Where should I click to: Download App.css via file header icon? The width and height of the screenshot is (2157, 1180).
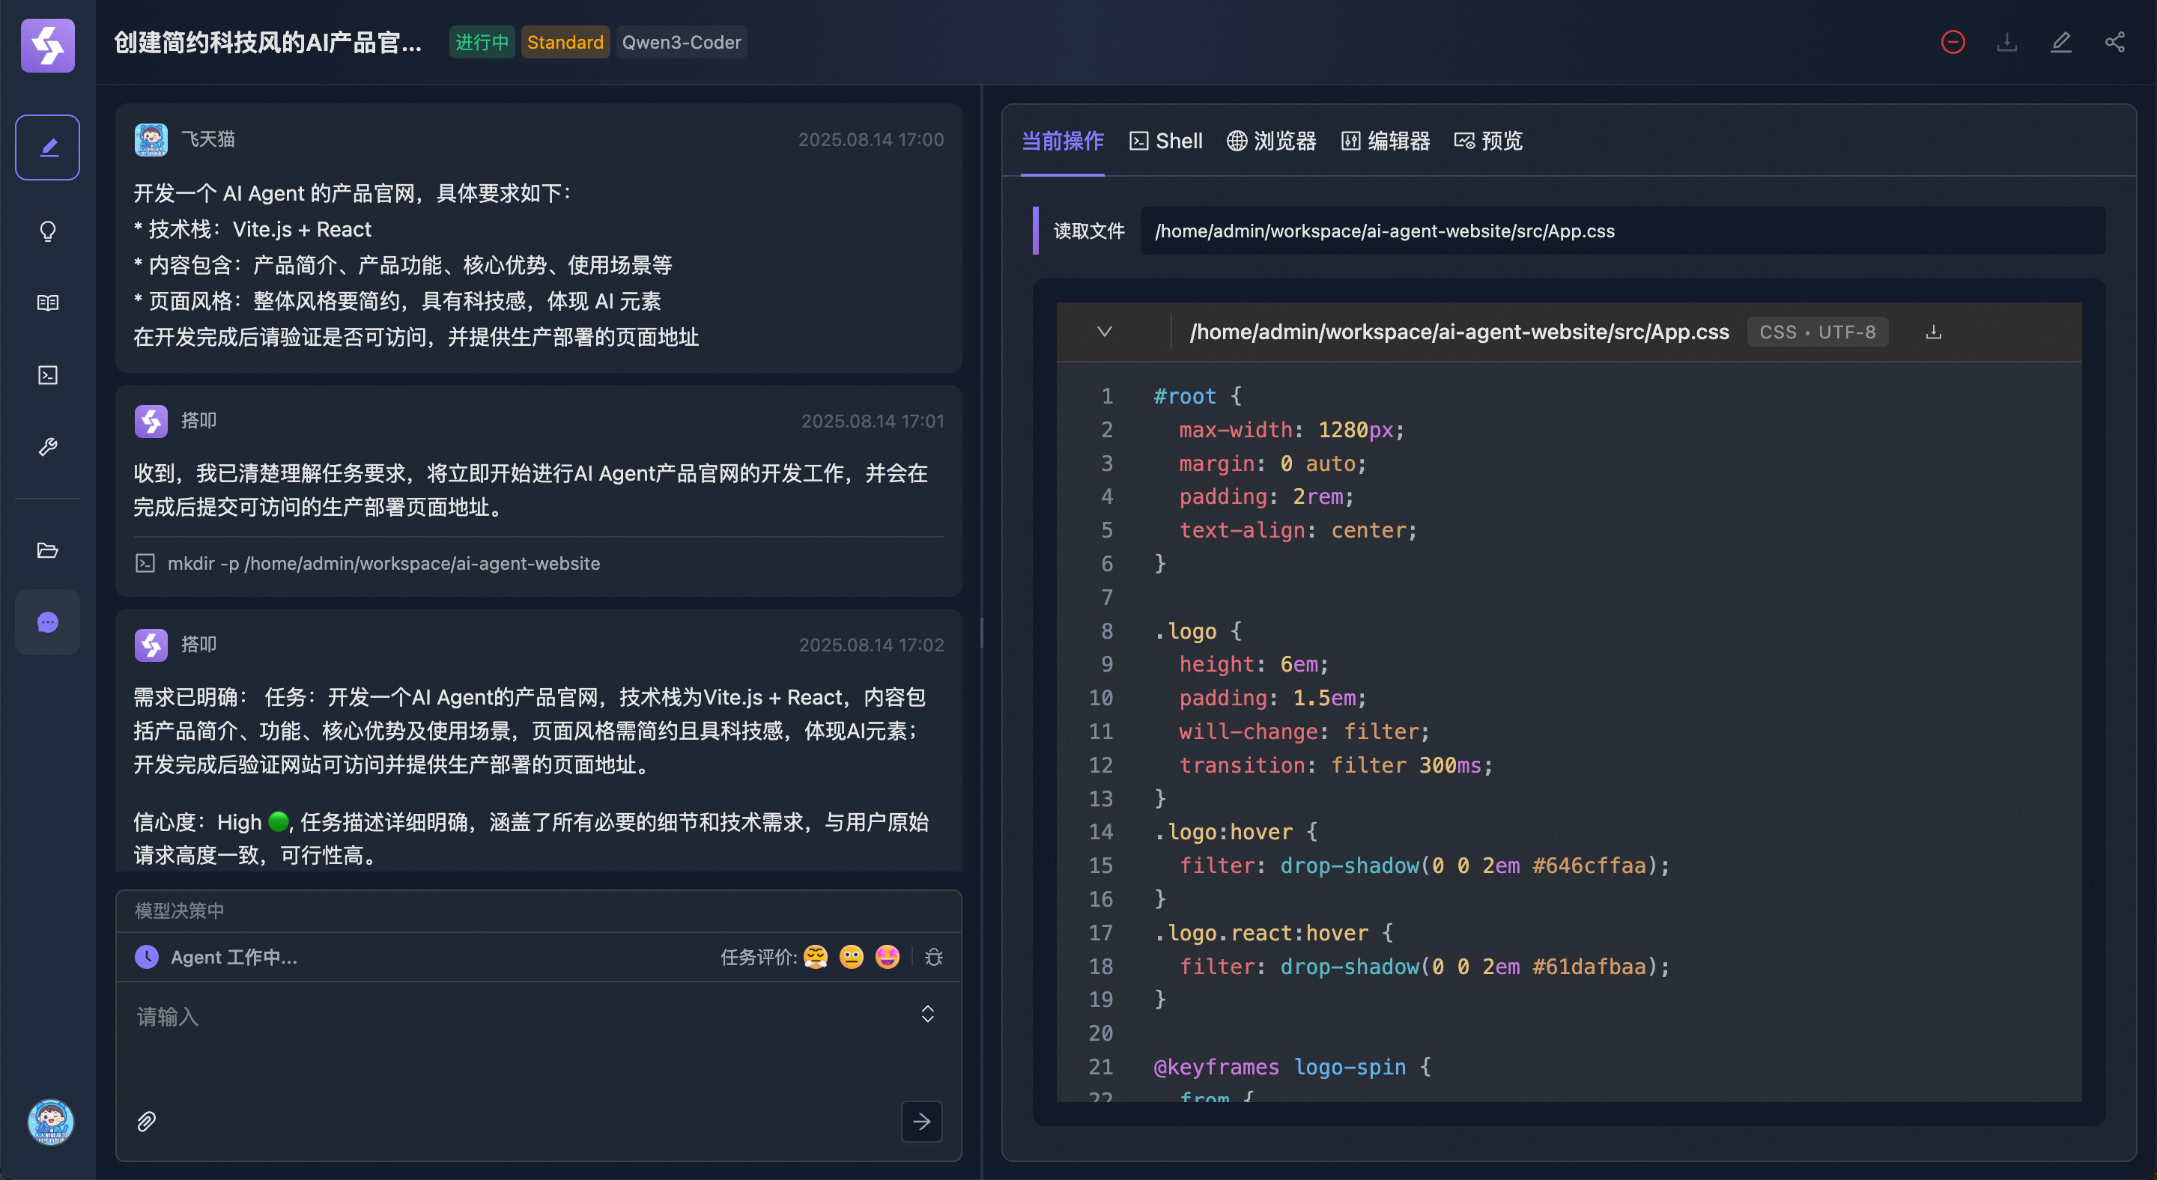[x=1933, y=332]
